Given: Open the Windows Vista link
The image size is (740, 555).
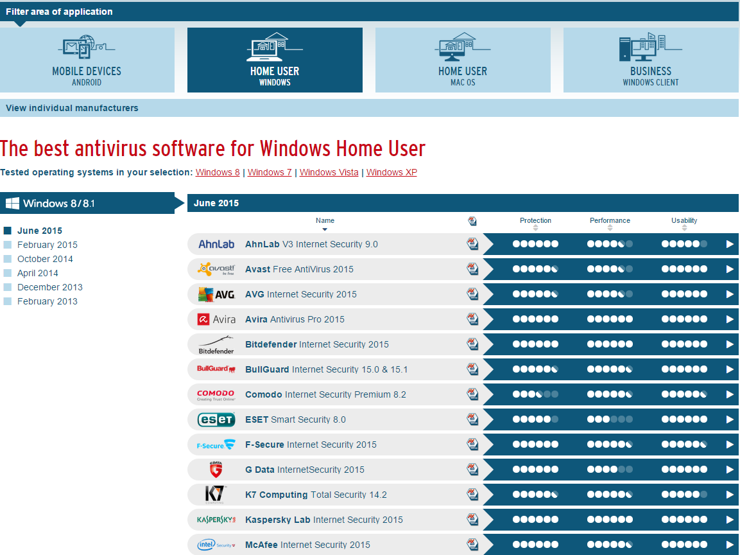Looking at the screenshot, I should tap(329, 172).
